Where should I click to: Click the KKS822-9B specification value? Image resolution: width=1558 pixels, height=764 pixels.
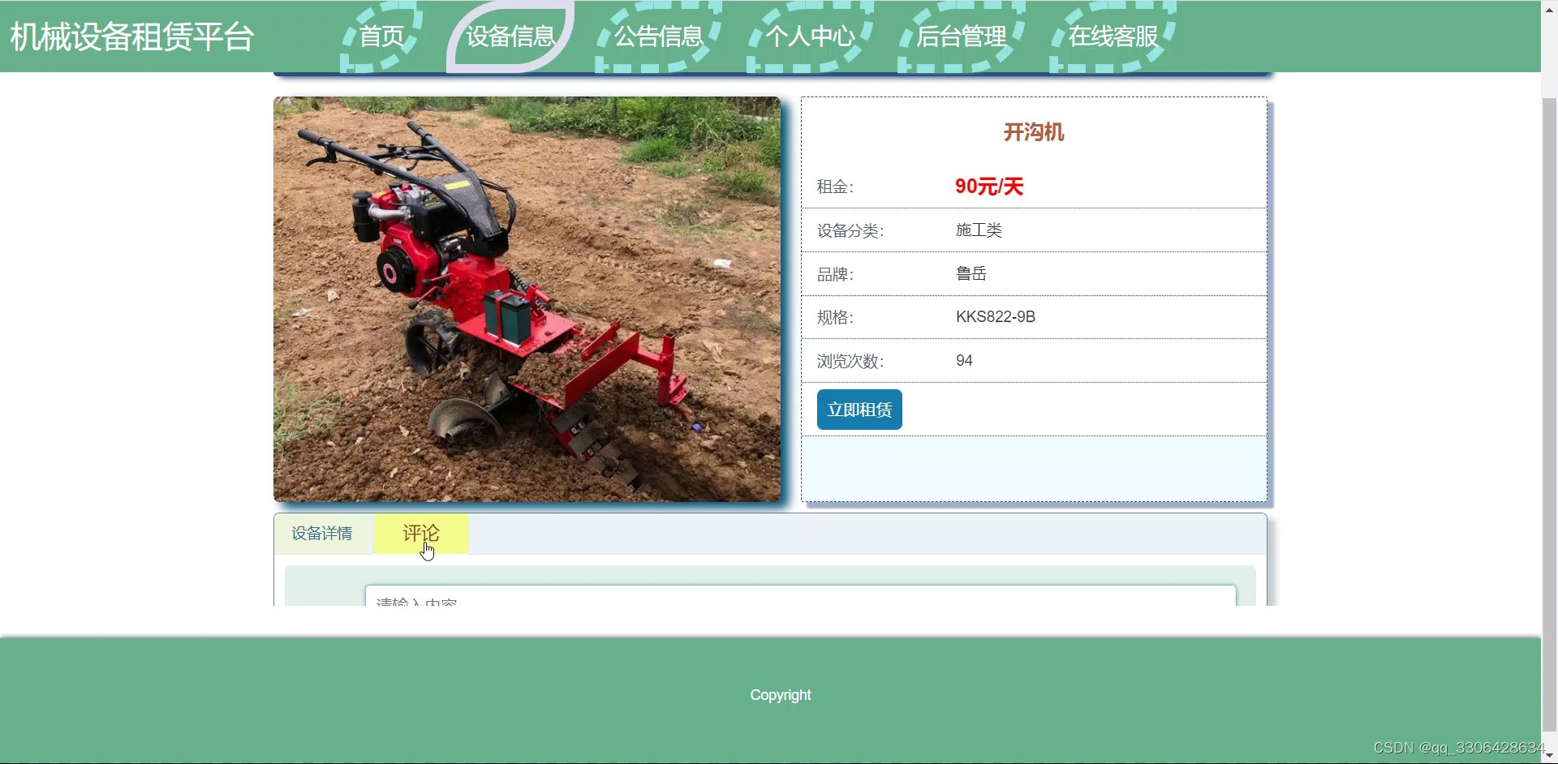995,316
